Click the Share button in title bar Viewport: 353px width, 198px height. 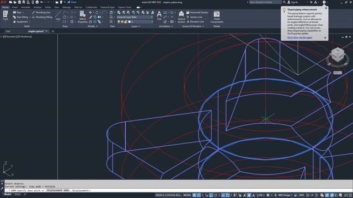point(72,2)
